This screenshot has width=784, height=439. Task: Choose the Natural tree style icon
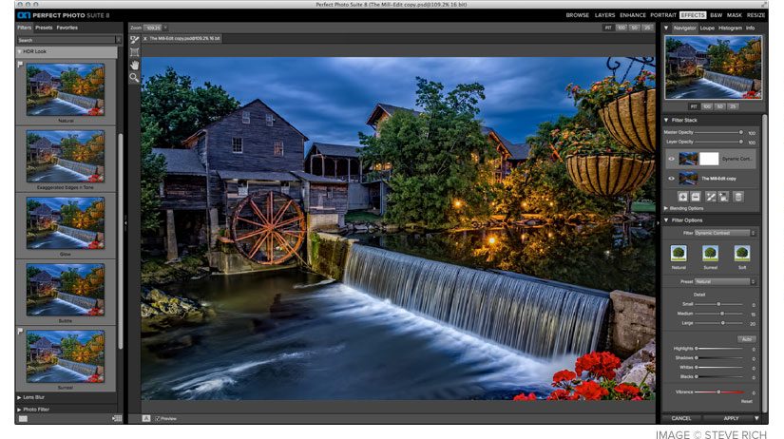point(679,254)
